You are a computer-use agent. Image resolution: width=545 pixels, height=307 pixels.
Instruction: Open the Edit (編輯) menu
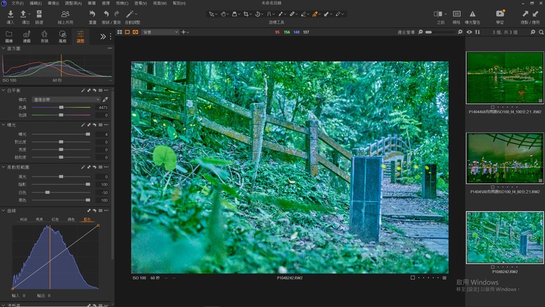pyautogui.click(x=36, y=3)
